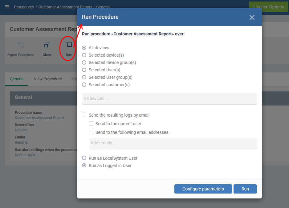Screen dimensions: 289x208
Task: Enable Send the resulting logs by email
Action: [84, 115]
